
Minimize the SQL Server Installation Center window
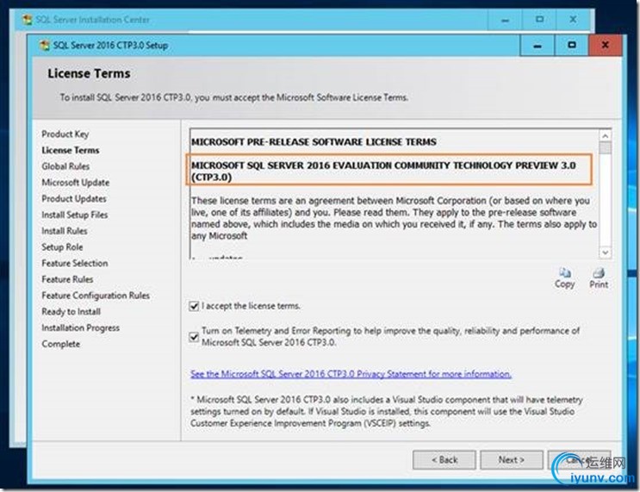506,20
